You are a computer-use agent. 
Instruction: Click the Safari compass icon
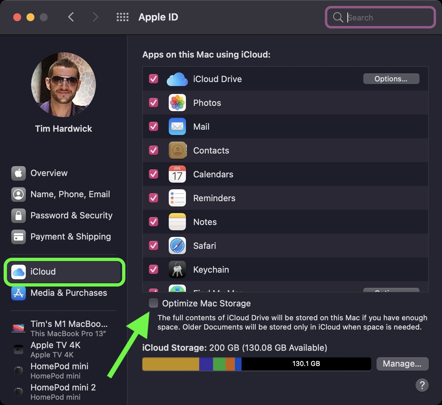[177, 246]
